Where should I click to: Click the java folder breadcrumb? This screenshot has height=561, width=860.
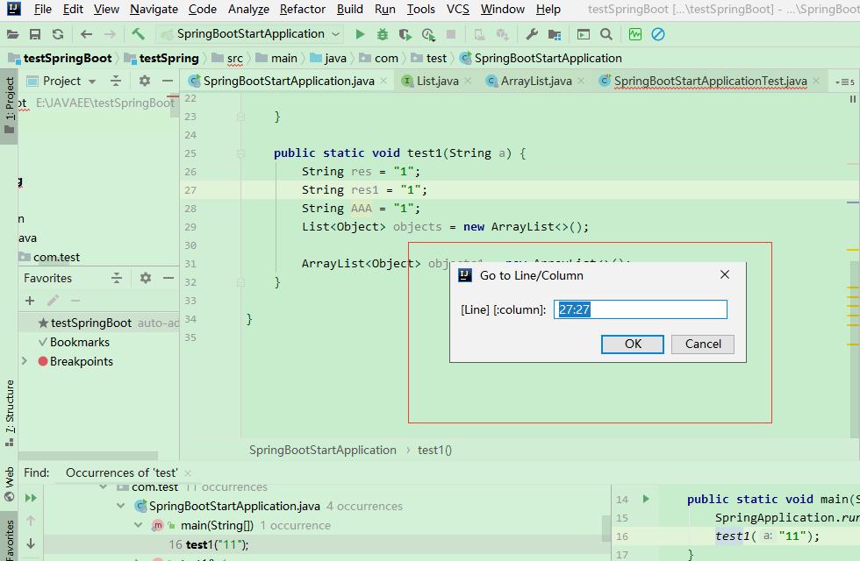[328, 58]
